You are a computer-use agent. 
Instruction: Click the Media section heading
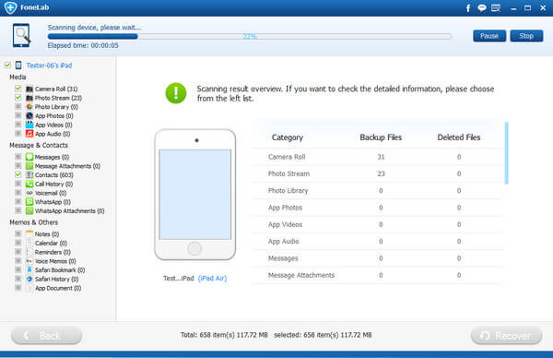coord(18,77)
